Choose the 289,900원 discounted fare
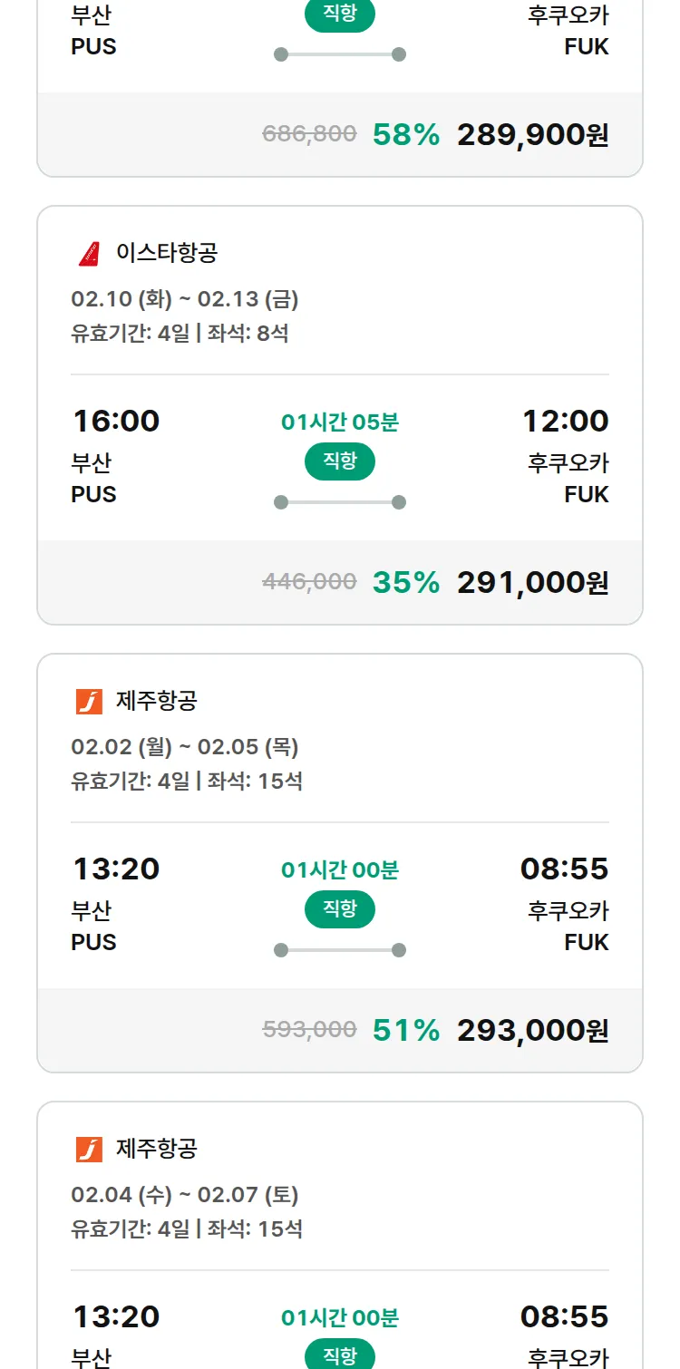This screenshot has height=1369, width=680. [532, 134]
